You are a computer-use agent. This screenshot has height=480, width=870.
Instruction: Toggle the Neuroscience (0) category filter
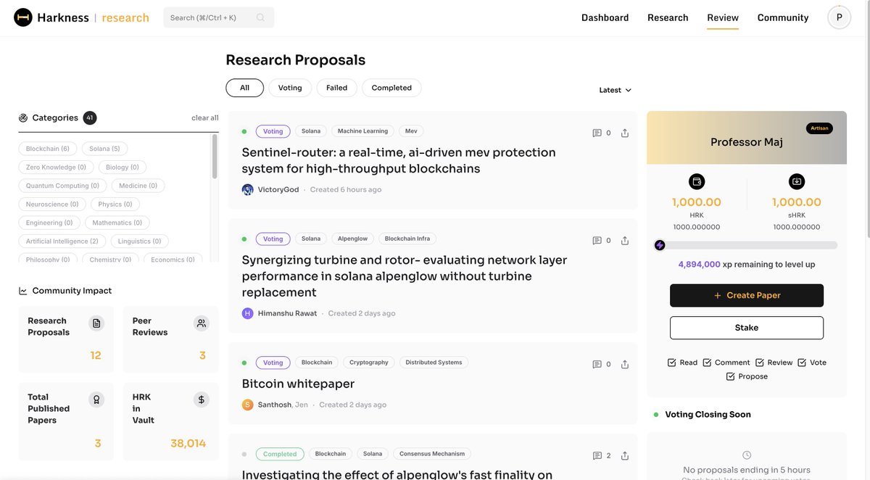[x=52, y=204]
